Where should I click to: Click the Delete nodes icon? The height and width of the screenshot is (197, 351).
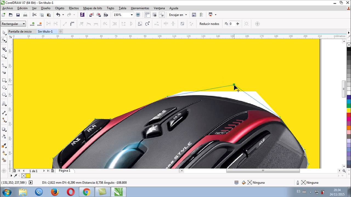click(39, 24)
